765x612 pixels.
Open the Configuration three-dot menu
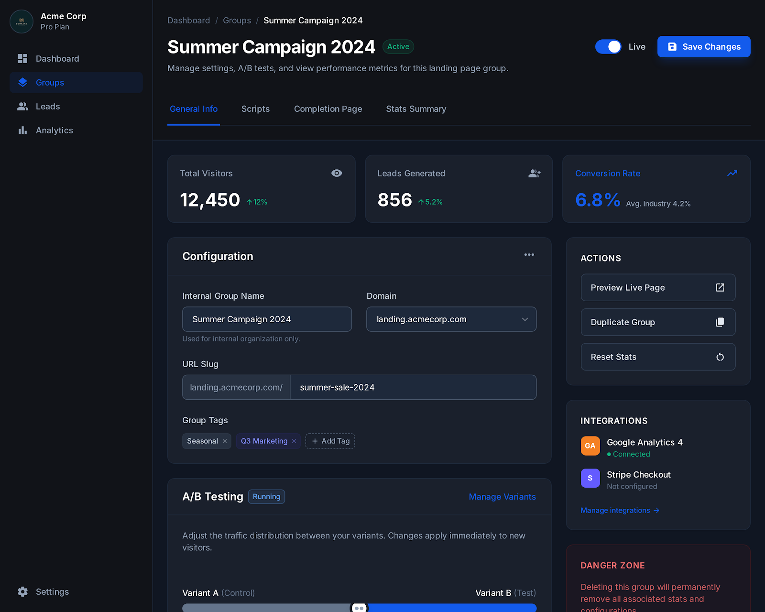point(529,255)
